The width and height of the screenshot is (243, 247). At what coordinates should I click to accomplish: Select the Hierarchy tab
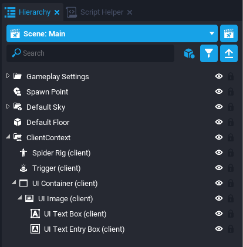point(32,12)
